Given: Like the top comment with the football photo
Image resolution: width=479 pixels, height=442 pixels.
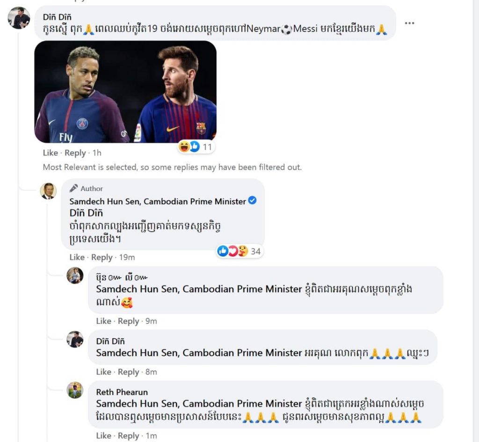Looking at the screenshot, I should (x=51, y=153).
